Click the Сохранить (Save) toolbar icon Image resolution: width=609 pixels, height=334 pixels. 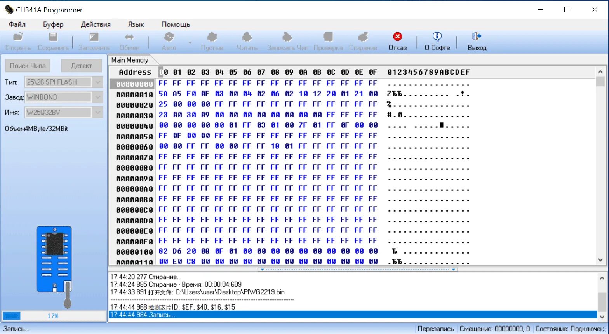53,37
